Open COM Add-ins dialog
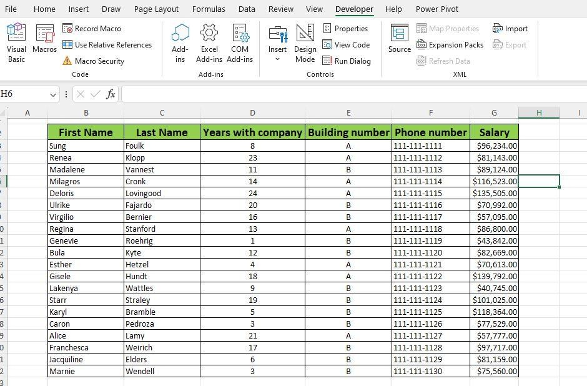The width and height of the screenshot is (587, 386). (240, 43)
